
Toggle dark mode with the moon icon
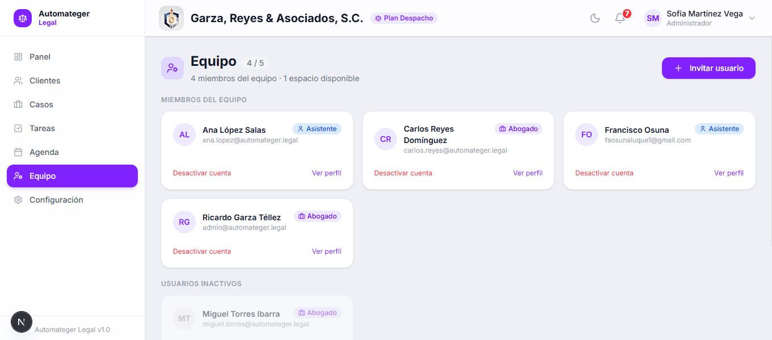594,18
